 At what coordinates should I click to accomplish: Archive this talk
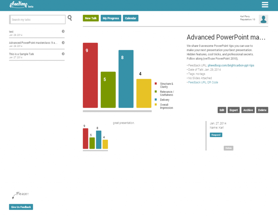point(248,110)
